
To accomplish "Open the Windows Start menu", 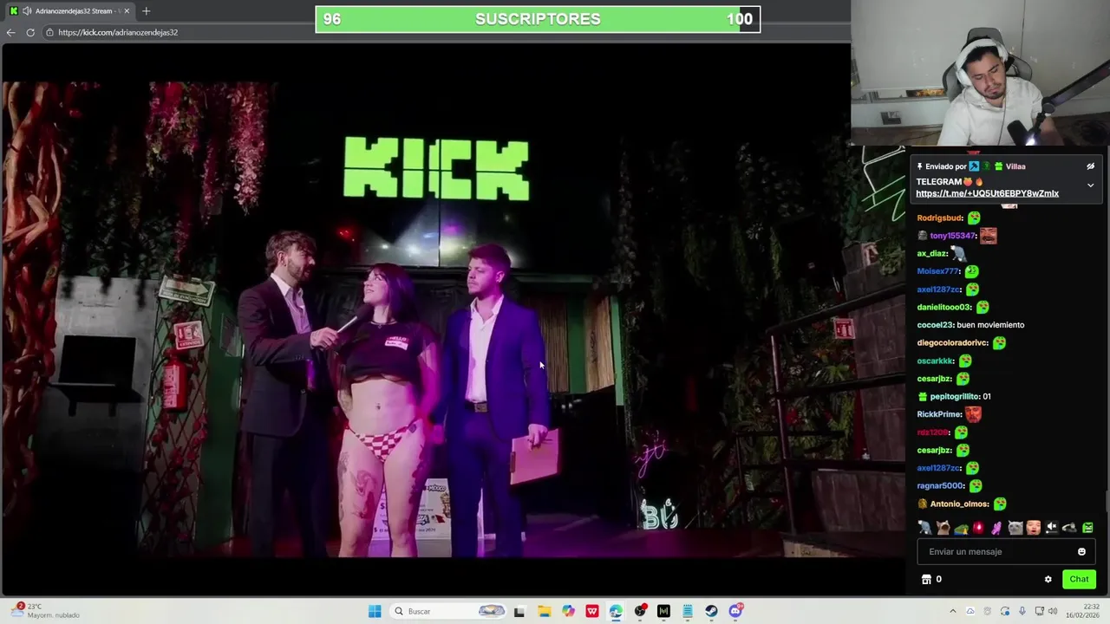I will point(375,611).
